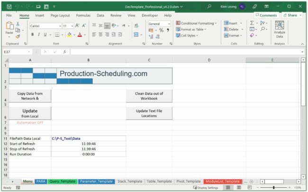The width and height of the screenshot is (308, 192).
Task: Open the Name Box dropdown arrow
Action: coord(29,52)
